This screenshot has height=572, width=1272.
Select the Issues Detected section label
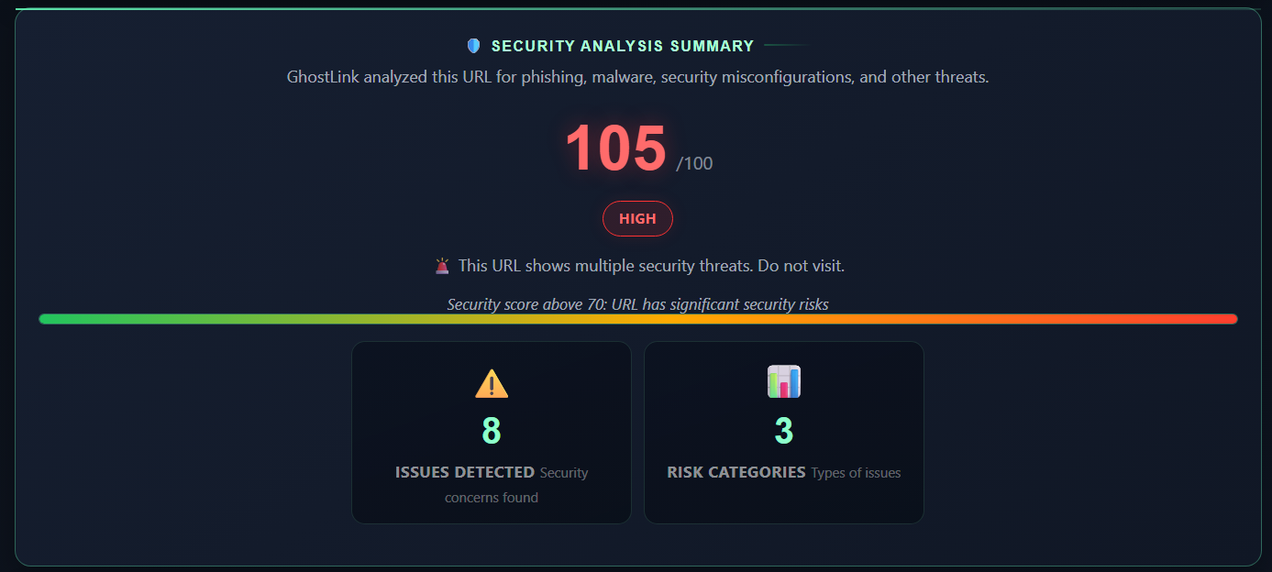tap(465, 472)
